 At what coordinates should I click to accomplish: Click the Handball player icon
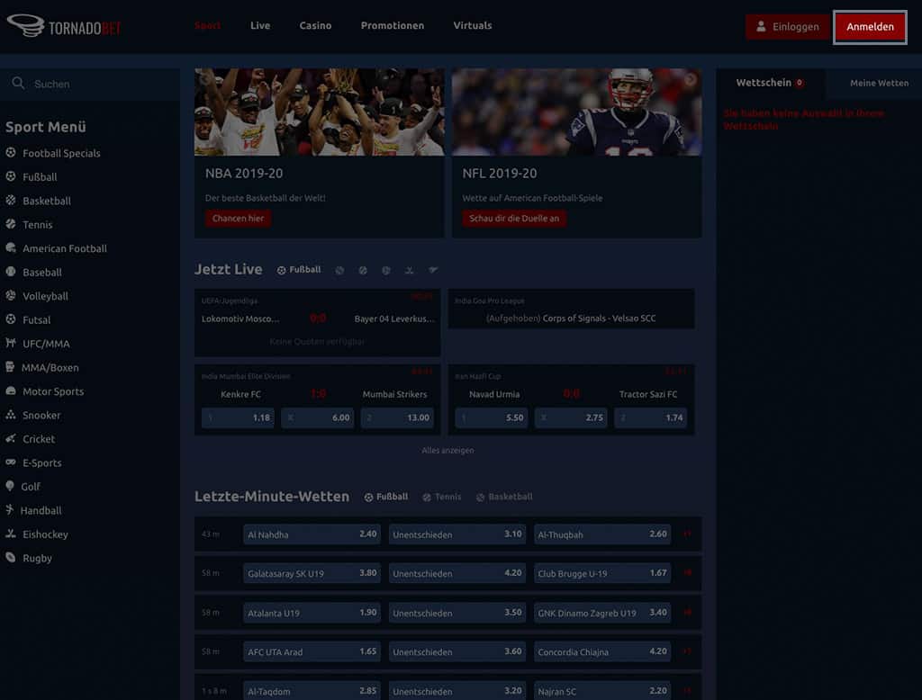9,509
